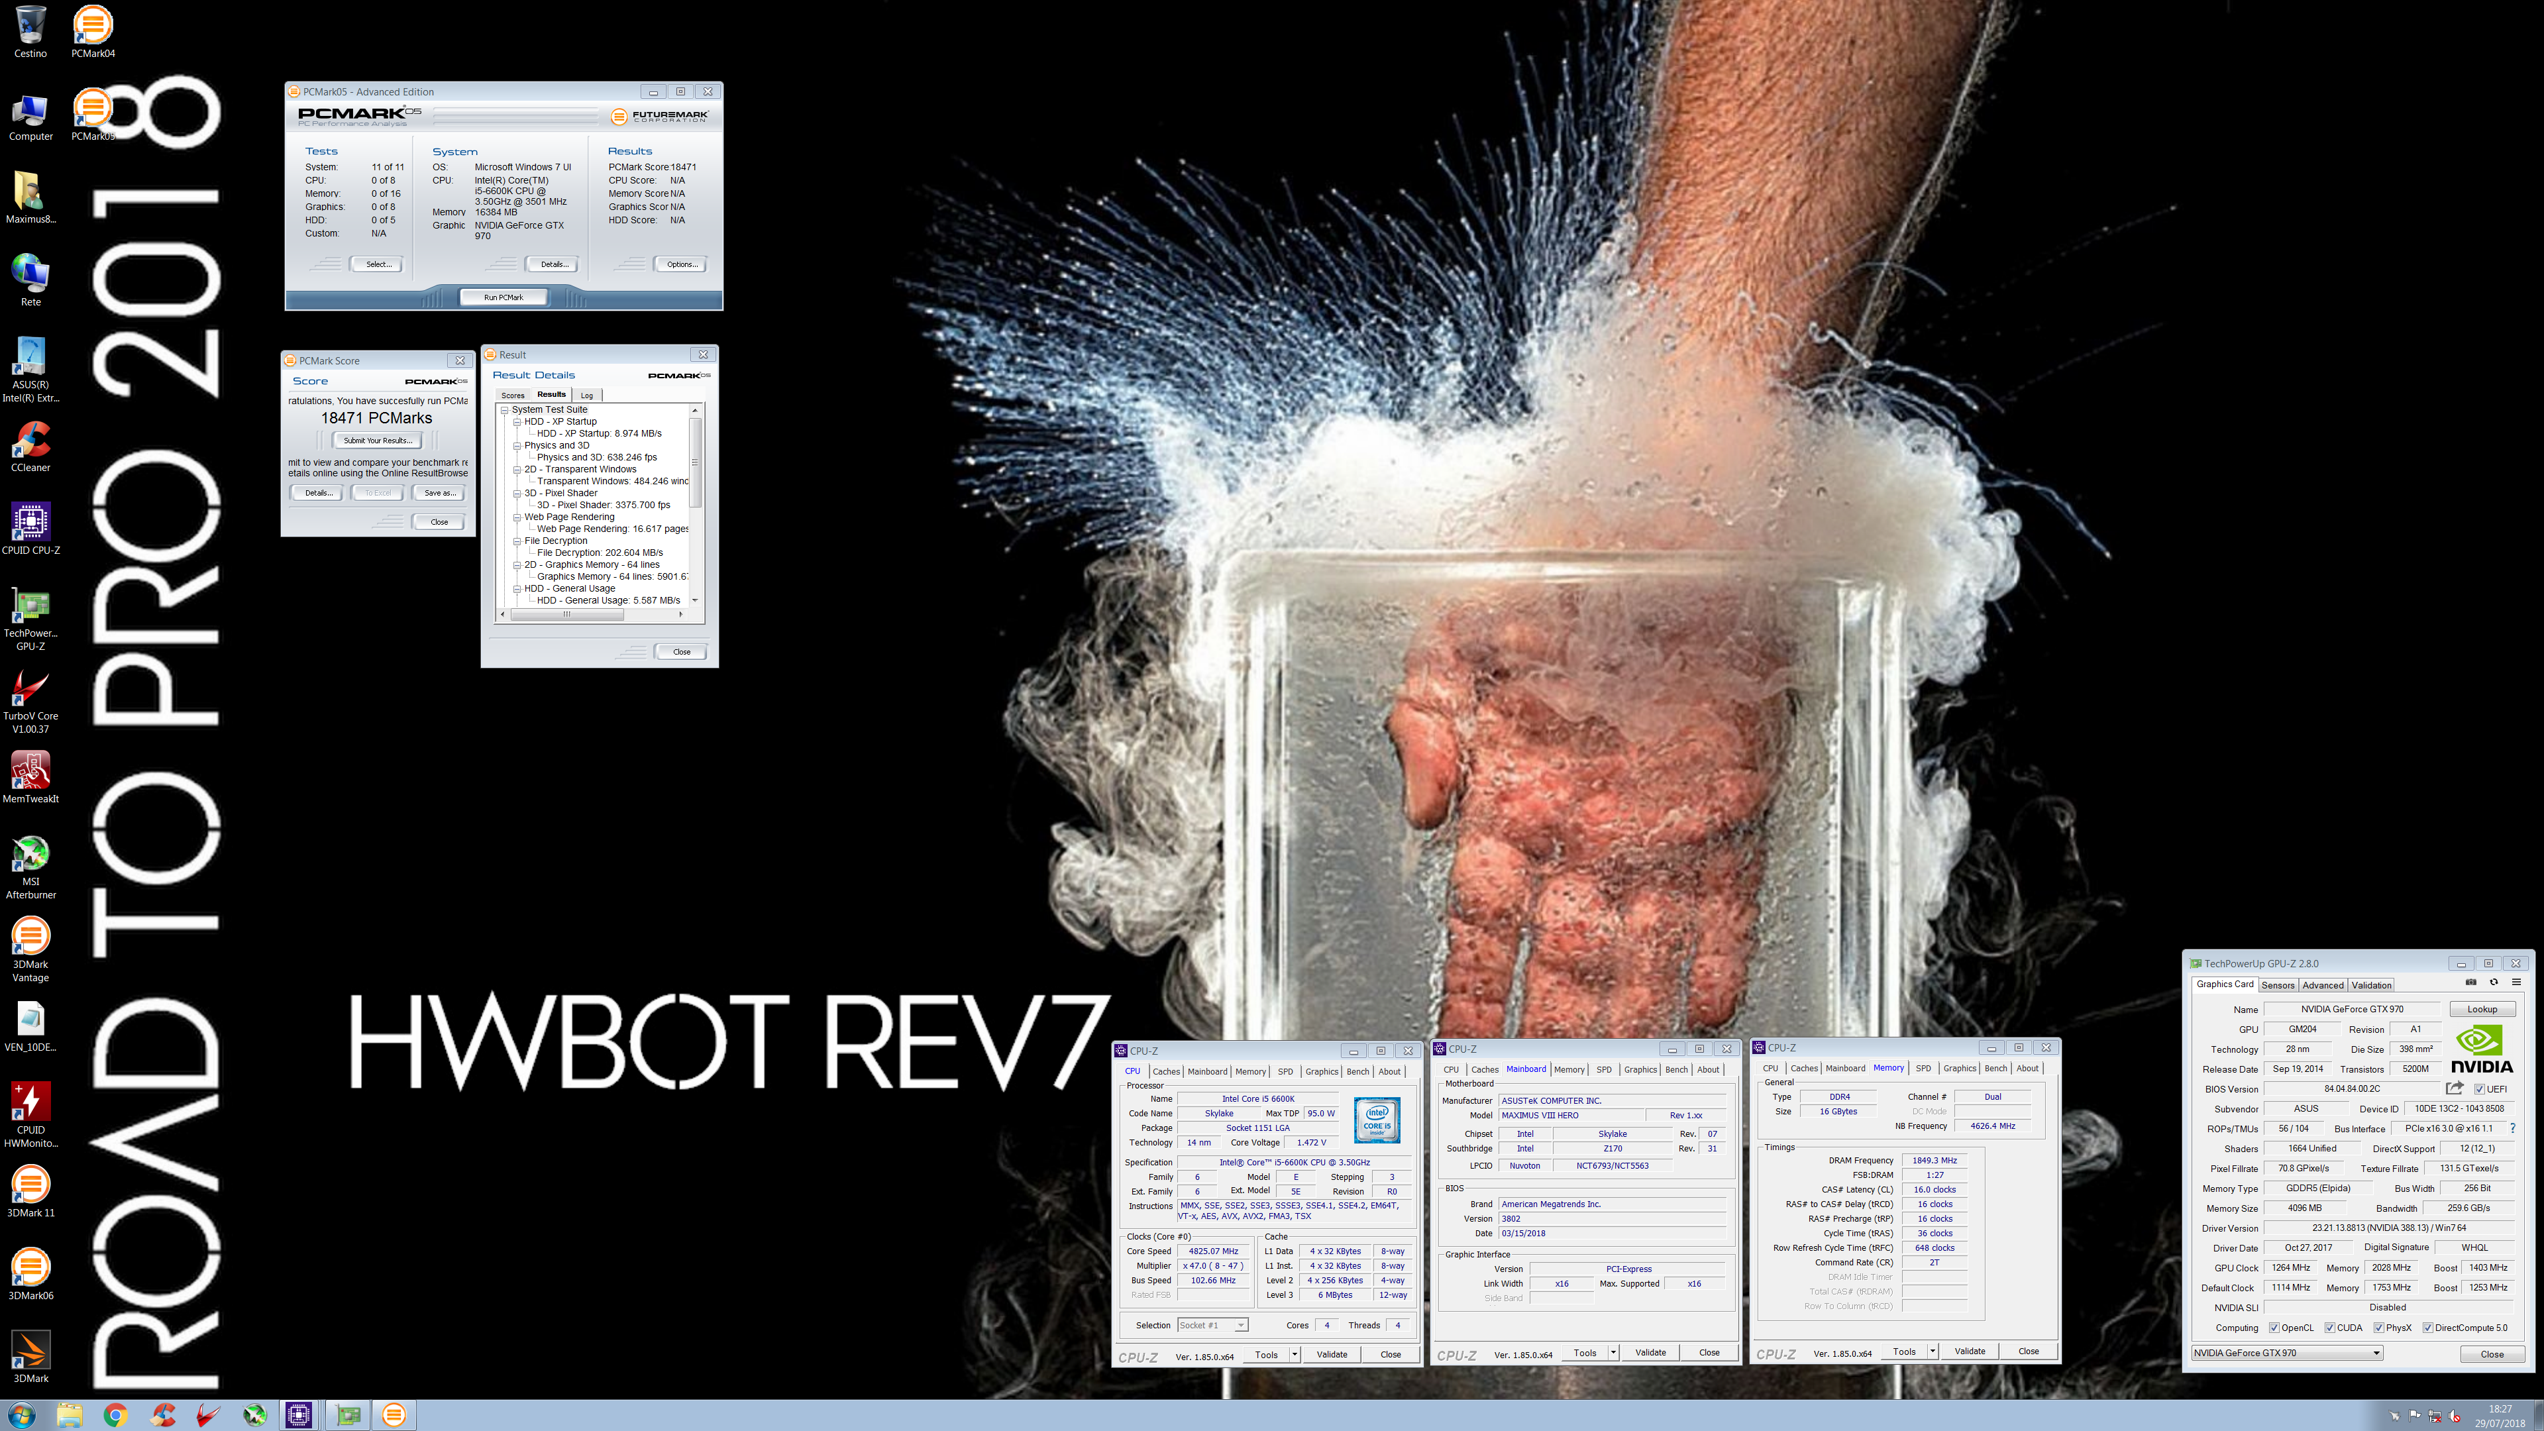The image size is (2544, 1431).
Task: Open the Socket #1 selection dropdown in CPU-Z
Action: pos(1213,1325)
